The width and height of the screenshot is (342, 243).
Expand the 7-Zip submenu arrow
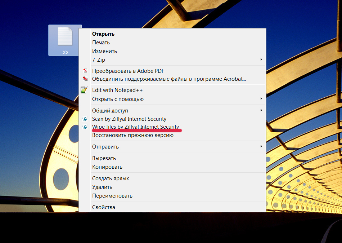tap(261, 59)
